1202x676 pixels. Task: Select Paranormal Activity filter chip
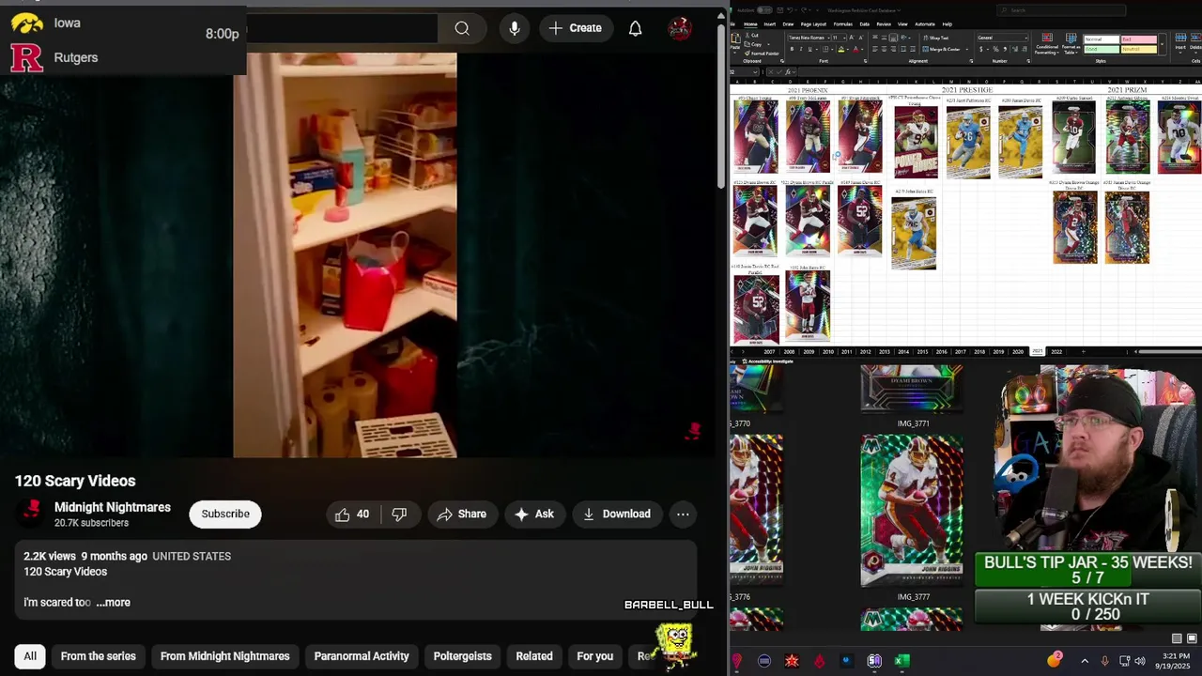coord(362,656)
